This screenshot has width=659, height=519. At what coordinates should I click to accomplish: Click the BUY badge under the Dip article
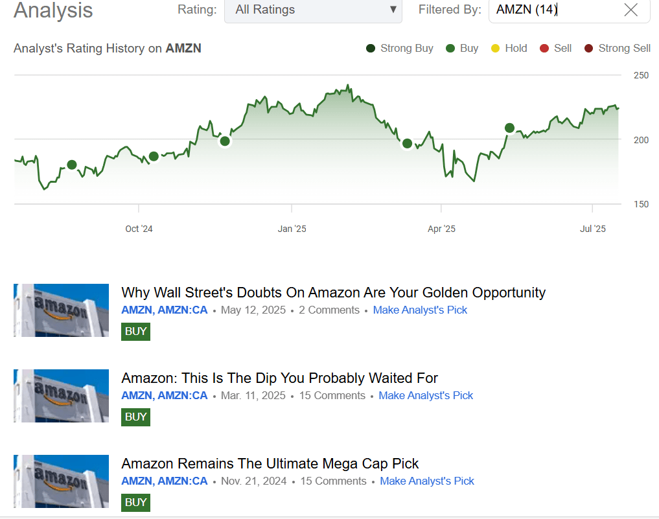coord(135,417)
